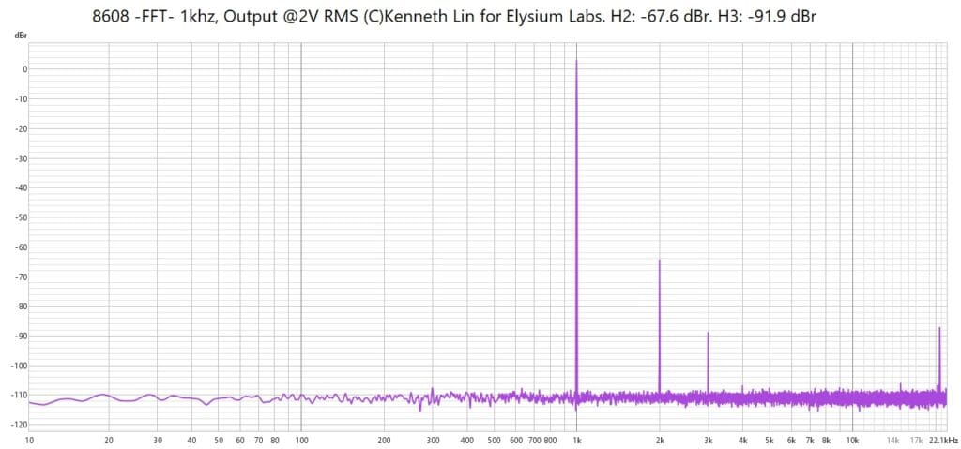Click the 30 label on the frequency axis

[x=158, y=441]
